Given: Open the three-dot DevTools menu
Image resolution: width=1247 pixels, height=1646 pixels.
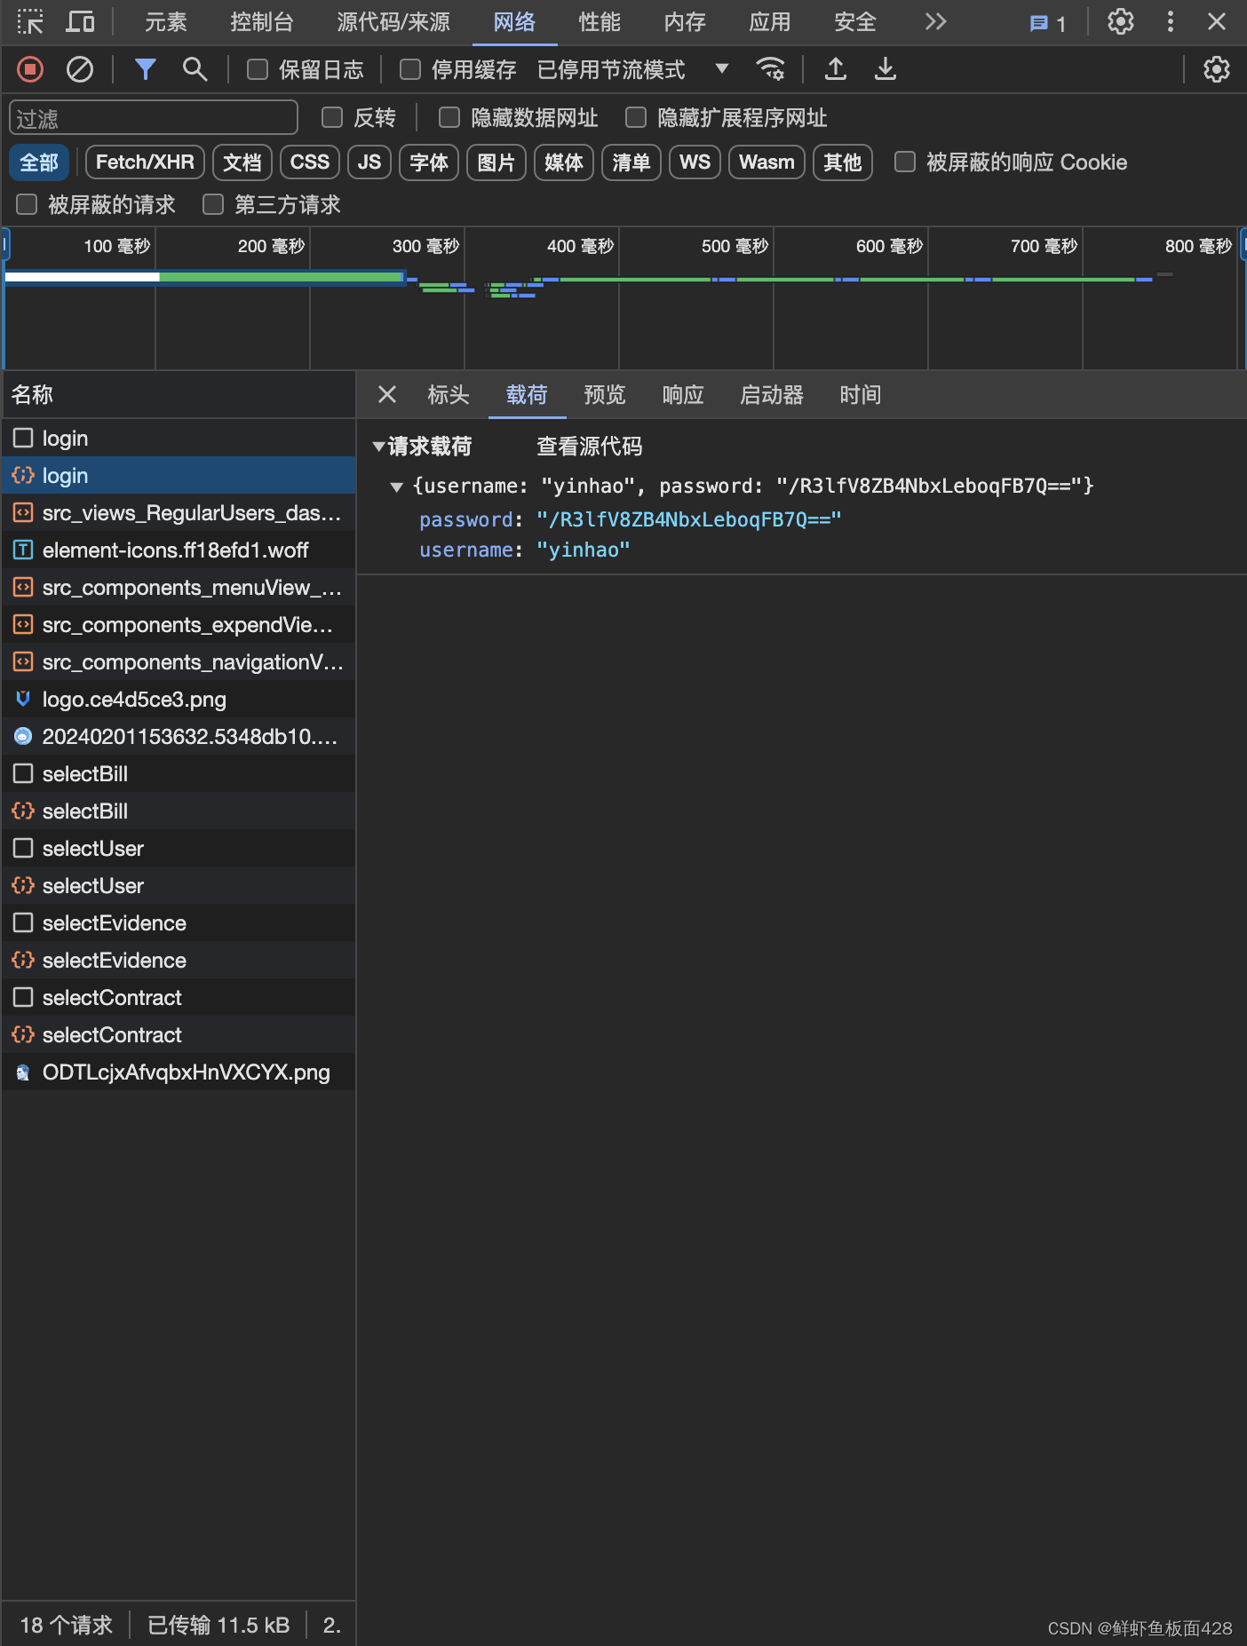Looking at the screenshot, I should tap(1171, 21).
